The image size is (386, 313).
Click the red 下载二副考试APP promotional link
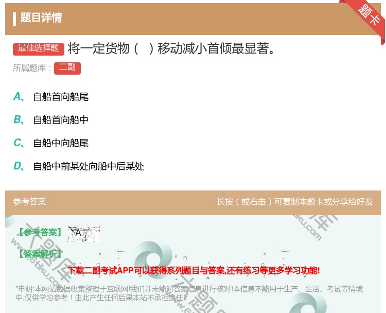194,270
